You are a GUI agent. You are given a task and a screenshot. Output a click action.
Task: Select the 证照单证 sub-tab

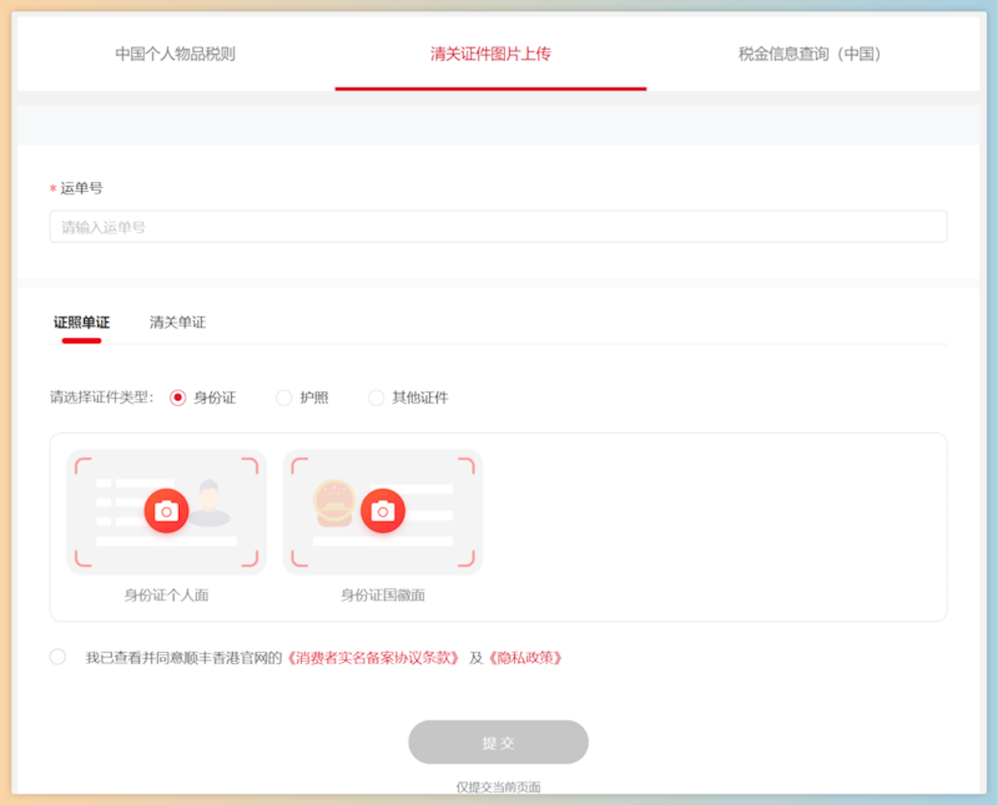coord(81,322)
